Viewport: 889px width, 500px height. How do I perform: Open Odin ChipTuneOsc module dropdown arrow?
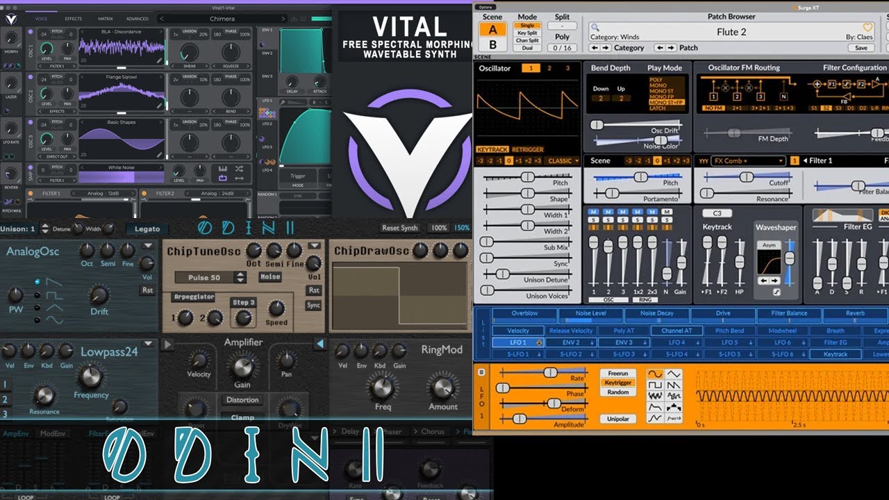tap(314, 246)
